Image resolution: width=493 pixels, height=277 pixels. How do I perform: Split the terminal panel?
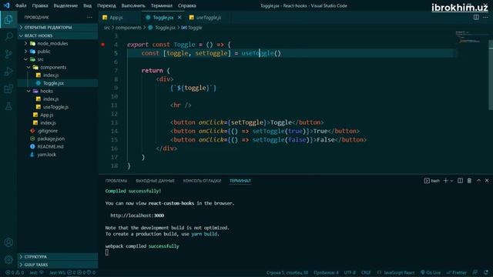[x=460, y=181]
